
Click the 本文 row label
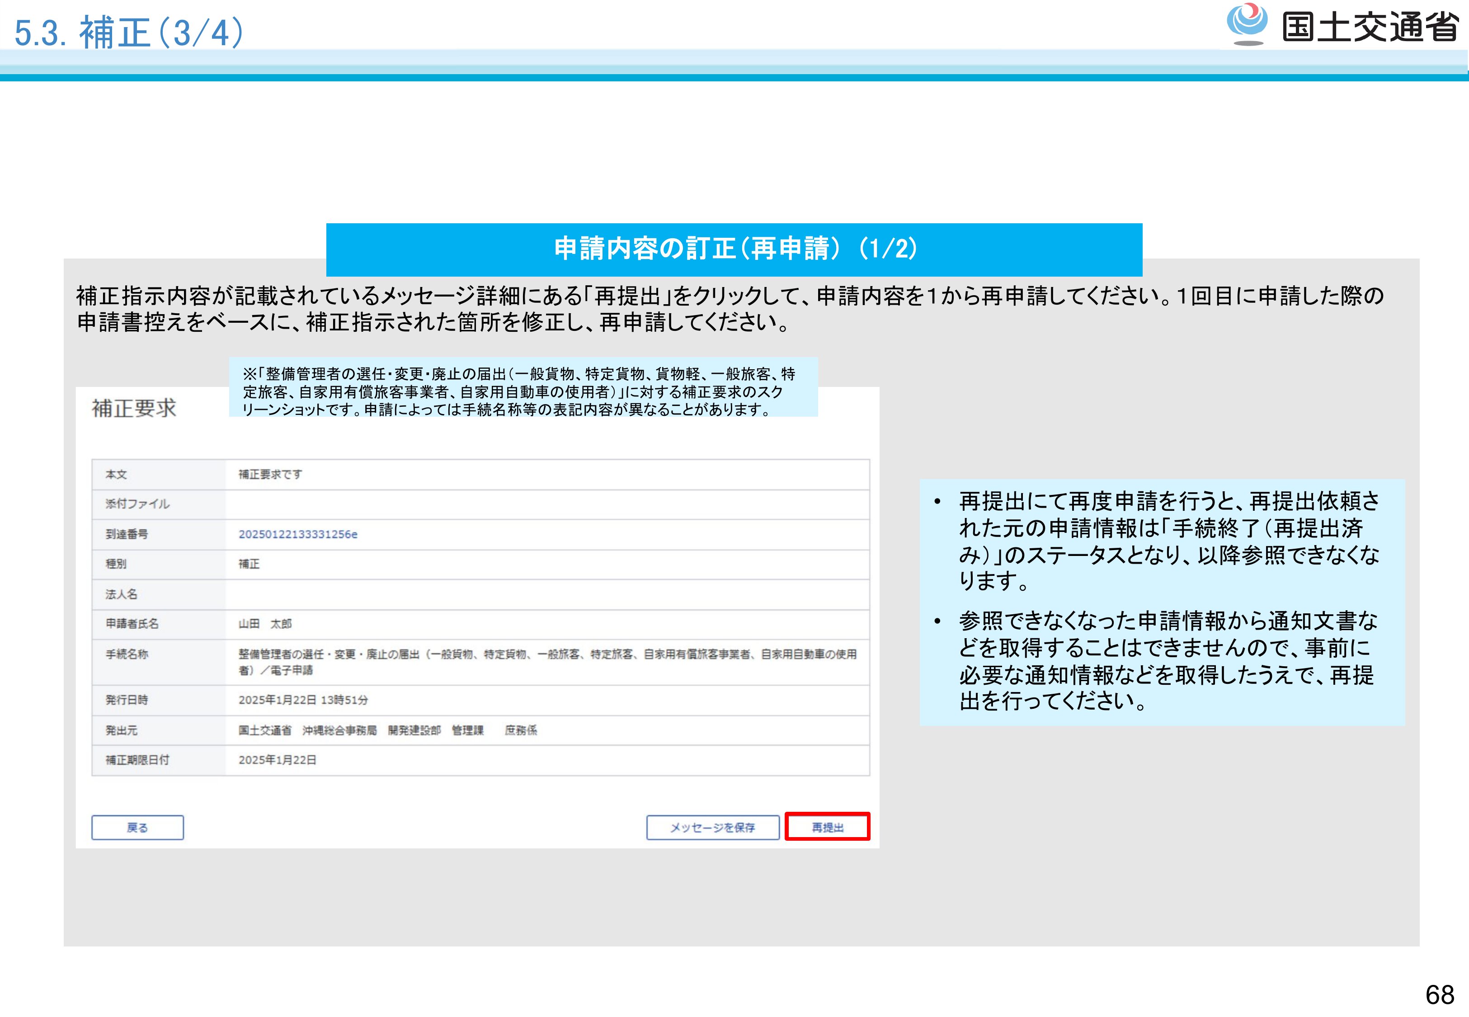pos(117,474)
